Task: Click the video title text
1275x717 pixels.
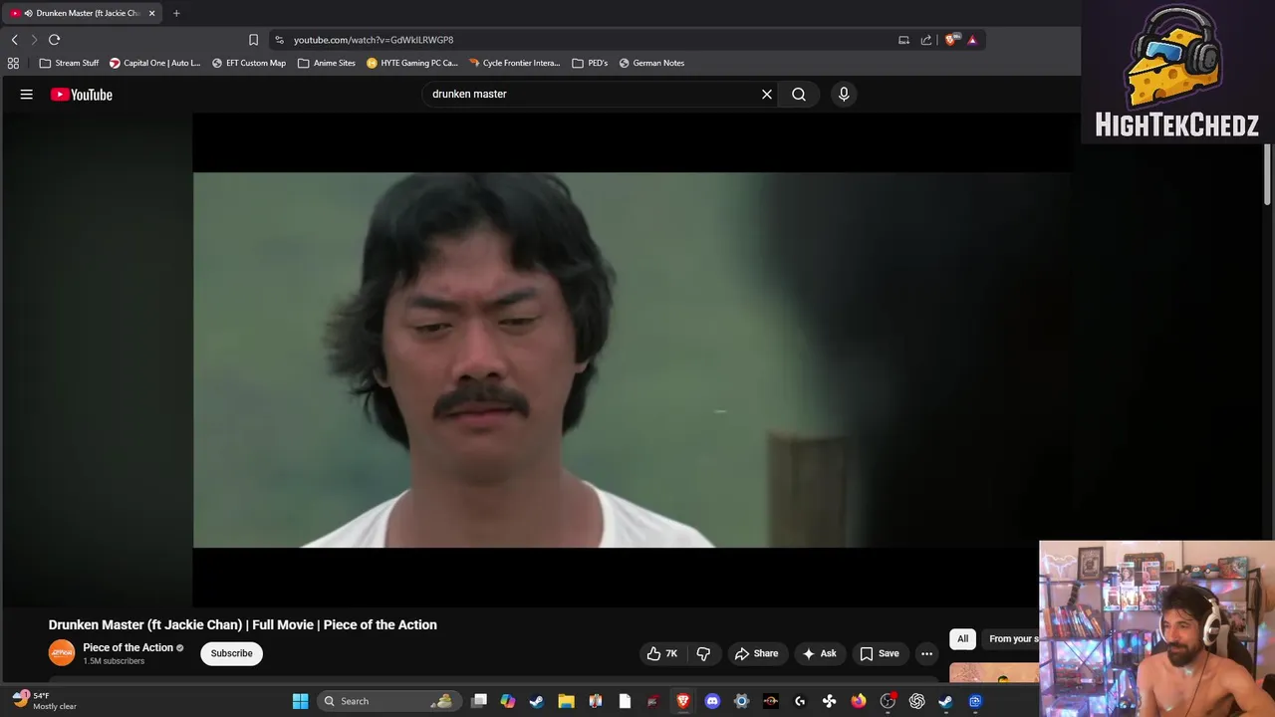Action: pyautogui.click(x=242, y=624)
